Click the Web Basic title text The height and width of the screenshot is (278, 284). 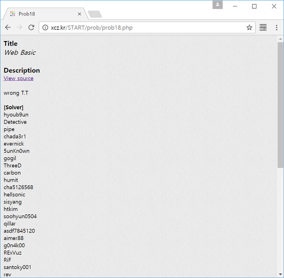20,52
